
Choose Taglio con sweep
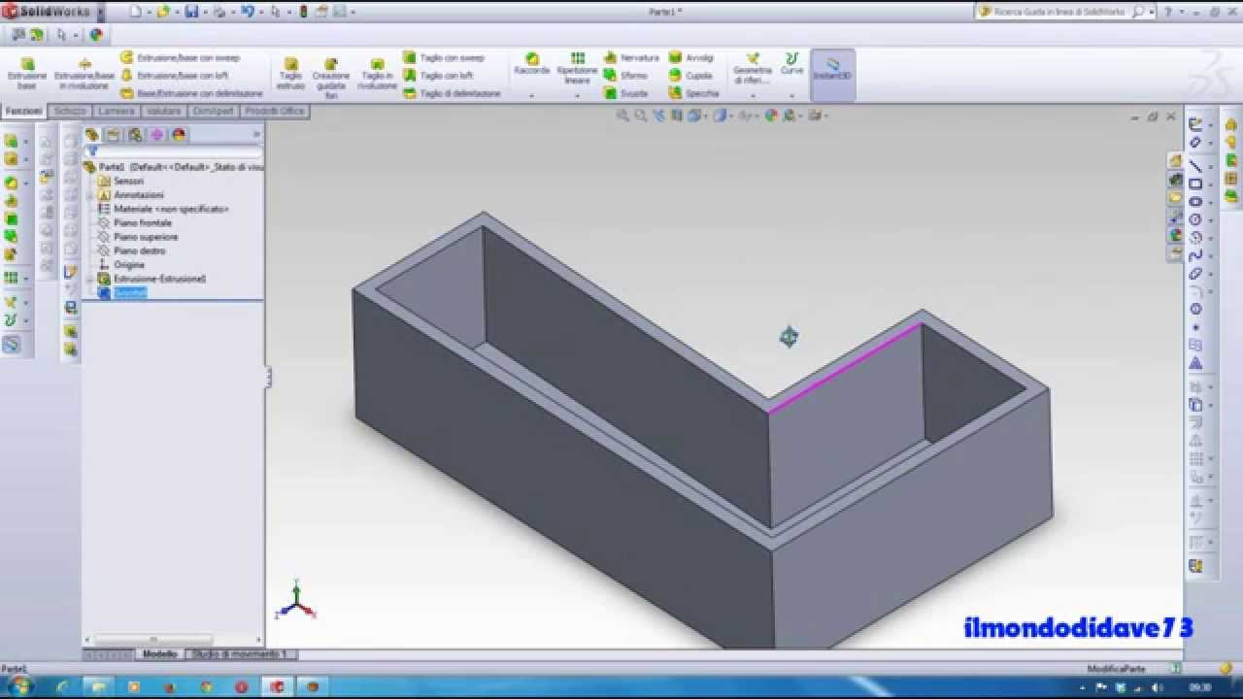point(444,58)
